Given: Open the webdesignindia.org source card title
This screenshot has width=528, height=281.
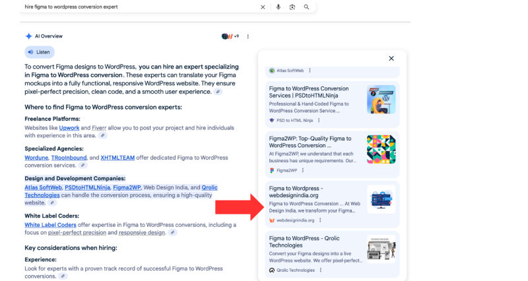Looking at the screenshot, I should 296,192.
